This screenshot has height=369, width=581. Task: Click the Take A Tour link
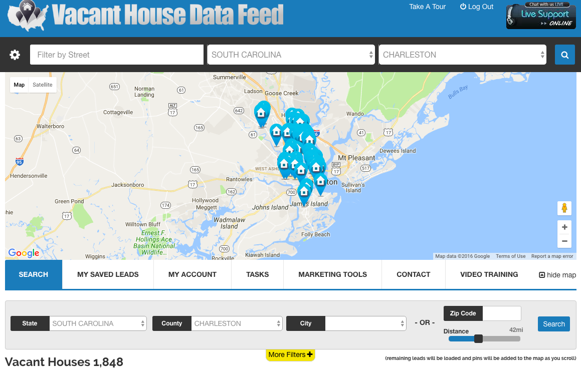[427, 7]
